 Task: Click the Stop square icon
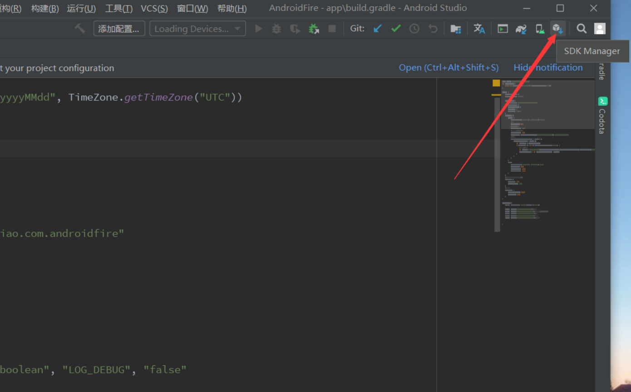click(332, 29)
